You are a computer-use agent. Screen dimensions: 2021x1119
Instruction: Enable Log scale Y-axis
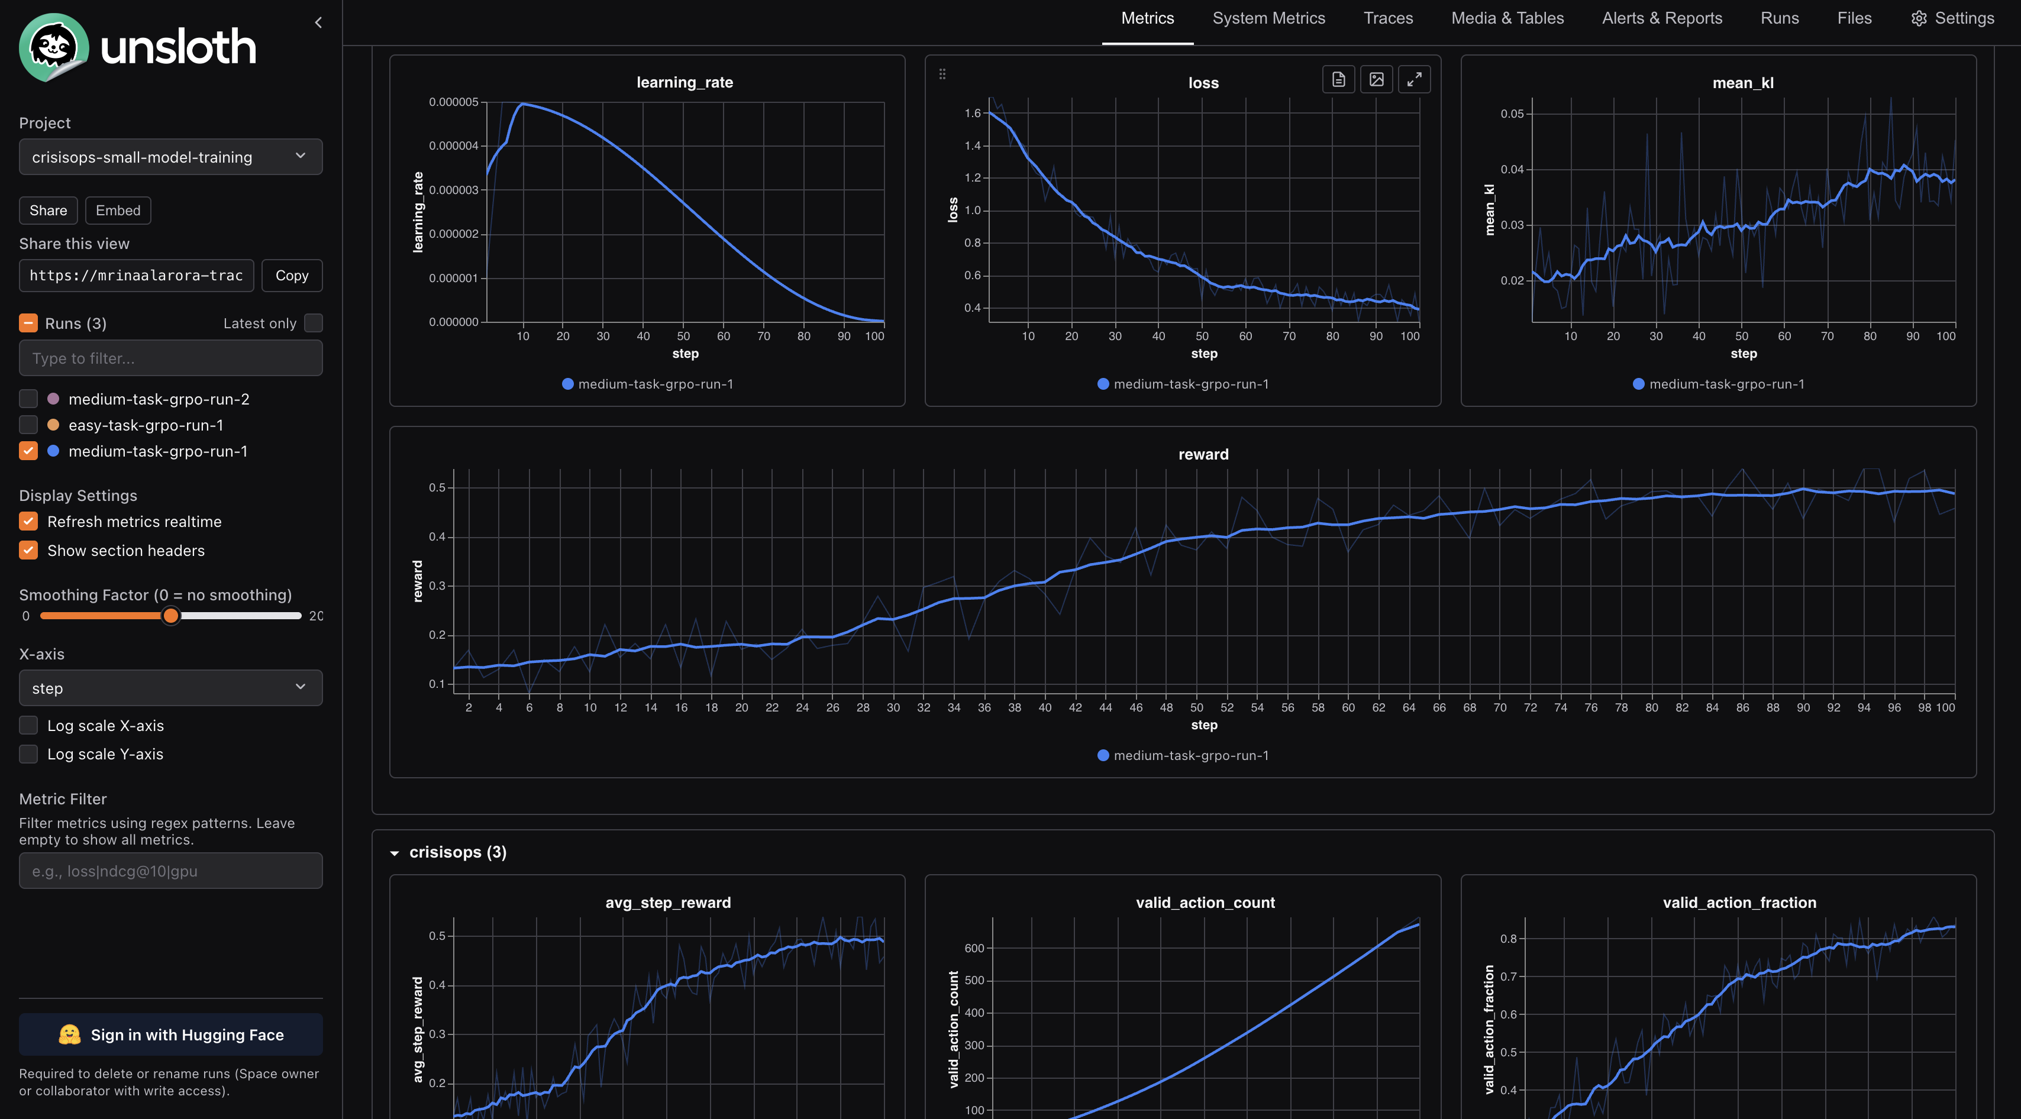point(28,753)
